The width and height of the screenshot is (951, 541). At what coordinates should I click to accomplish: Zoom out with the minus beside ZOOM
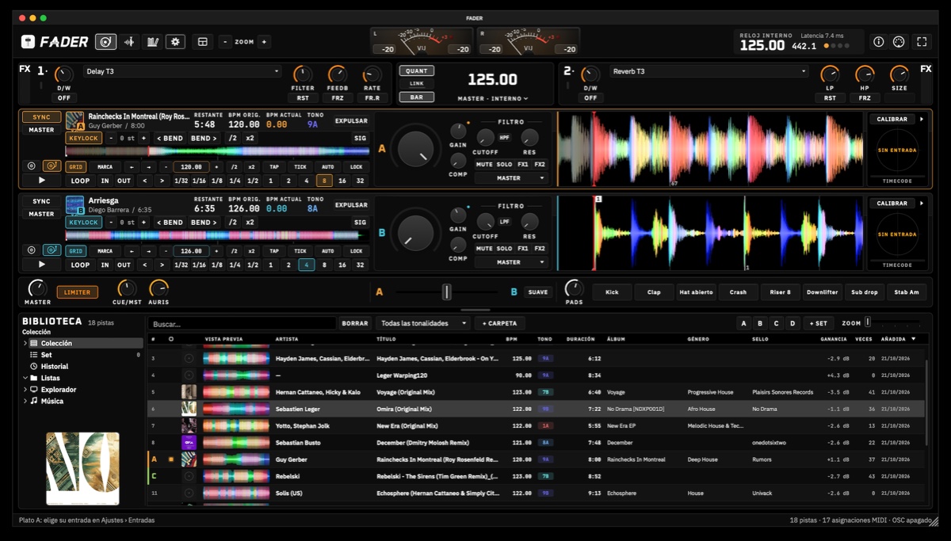point(226,42)
